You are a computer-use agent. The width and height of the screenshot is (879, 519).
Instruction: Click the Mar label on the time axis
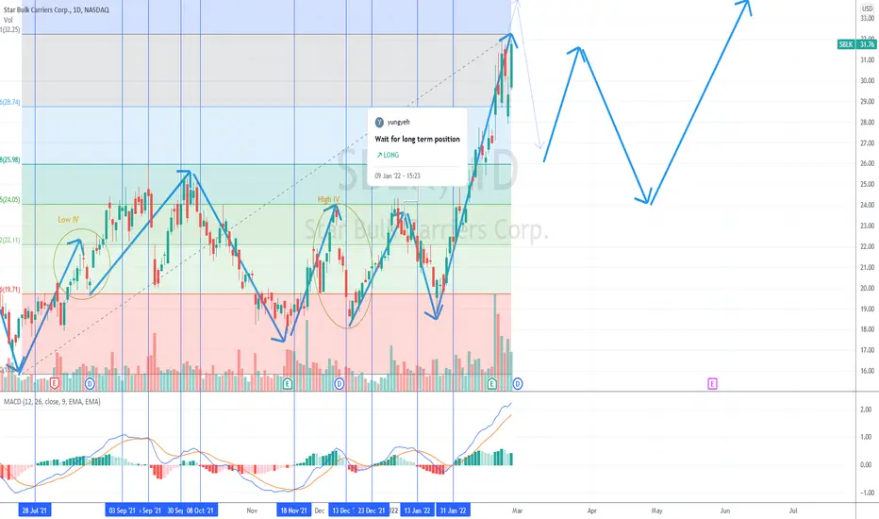517,511
